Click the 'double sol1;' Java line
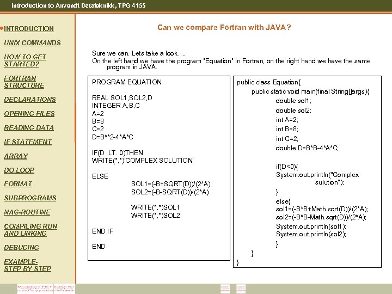Screen dimensions: 392x294 (x=293, y=101)
